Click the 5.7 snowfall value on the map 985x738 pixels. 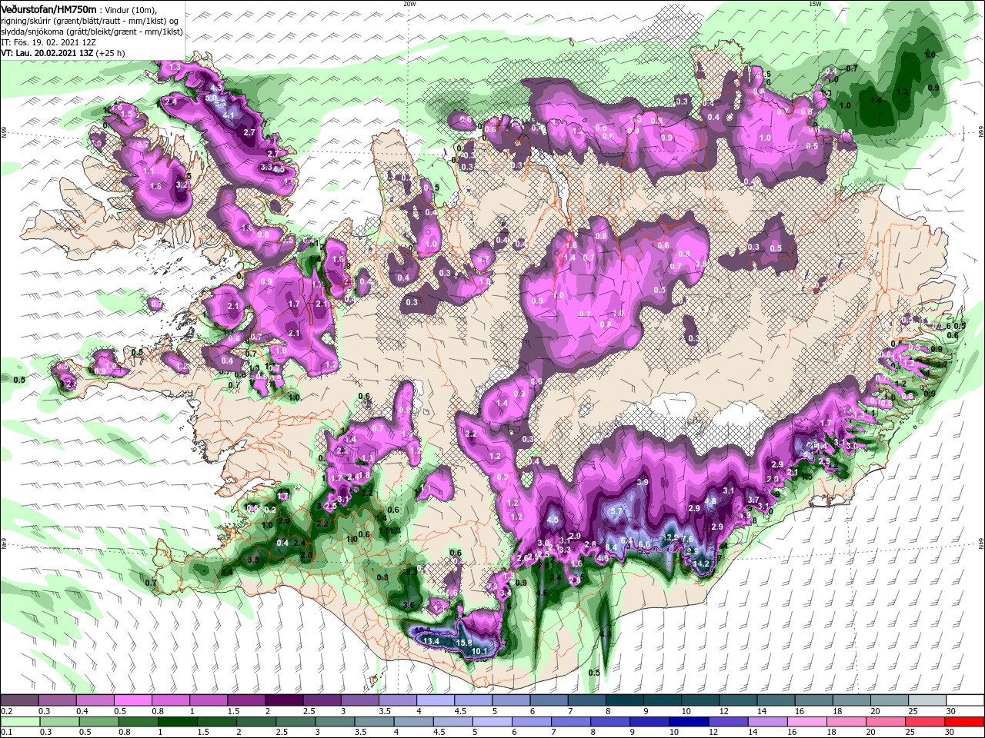pos(616,511)
